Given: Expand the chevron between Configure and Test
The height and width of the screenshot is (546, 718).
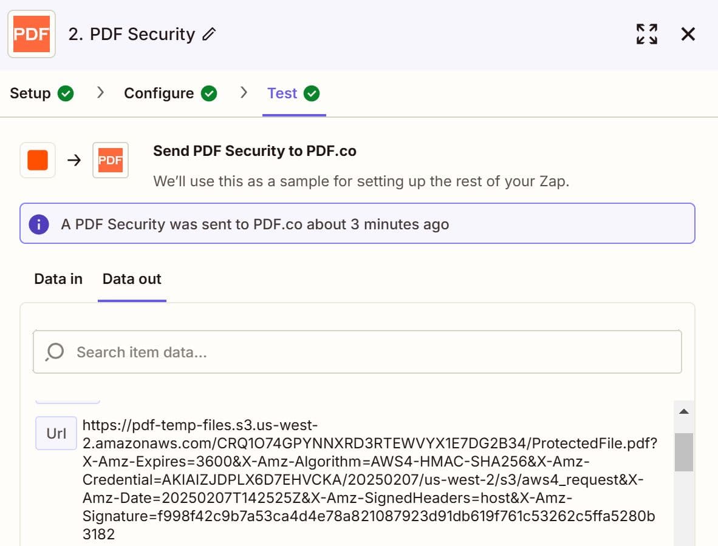Looking at the screenshot, I should point(244,93).
